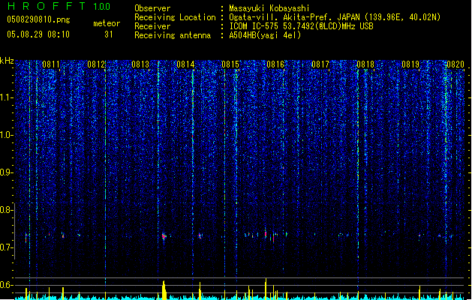Click the tallest yellow power spike near 0816
The width and height of the screenshot is (472, 300).
coord(266,289)
